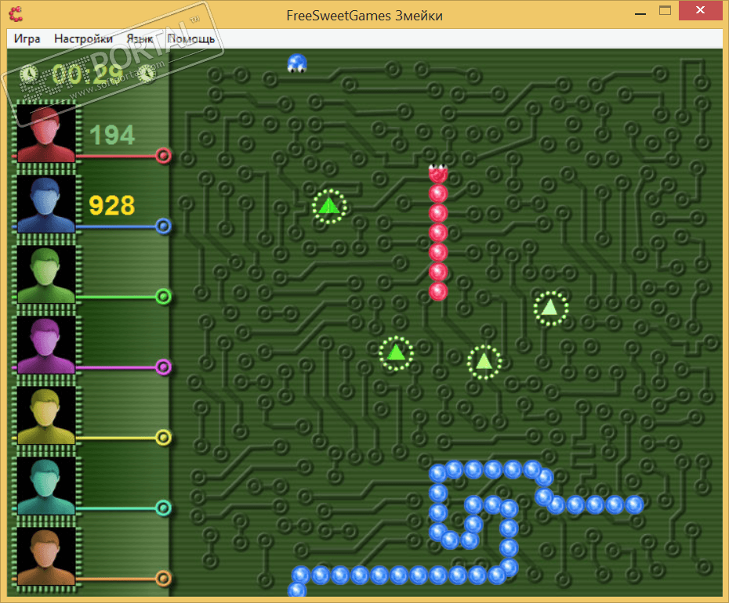Open the Настройки menu
Image resolution: width=729 pixels, height=603 pixels.
point(83,38)
